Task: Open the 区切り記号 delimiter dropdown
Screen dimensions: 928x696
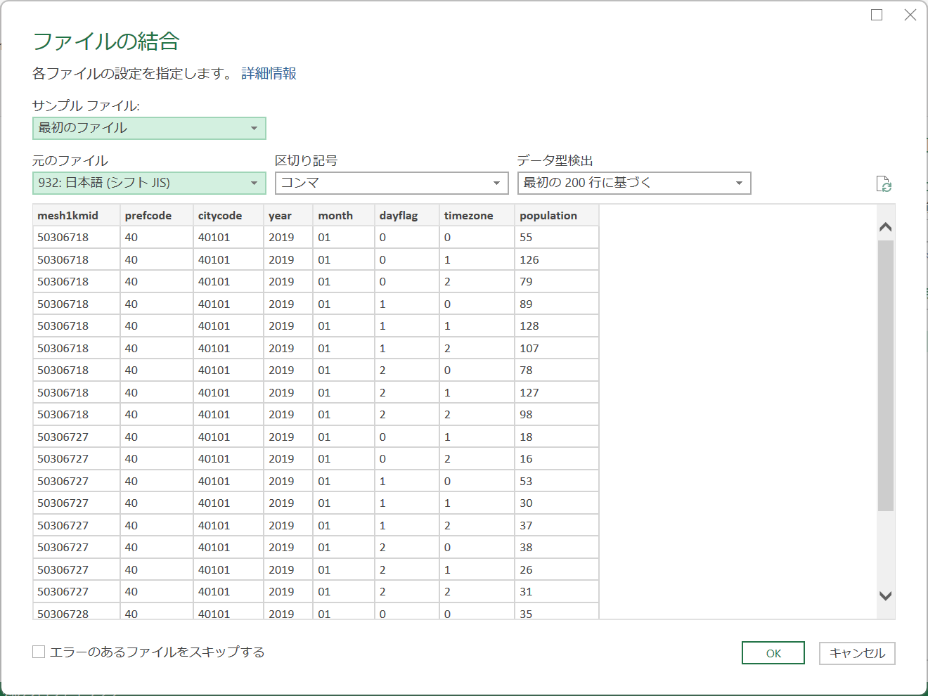Action: (x=391, y=183)
